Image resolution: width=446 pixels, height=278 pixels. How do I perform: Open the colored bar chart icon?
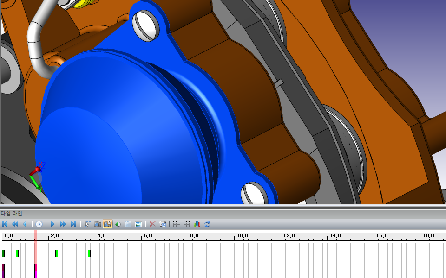click(197, 224)
